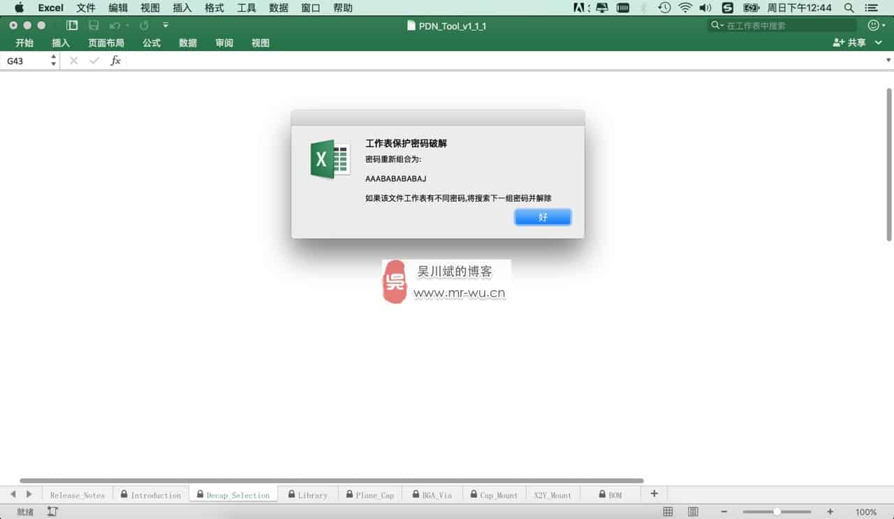Click the add new sheet plus icon

point(654,494)
